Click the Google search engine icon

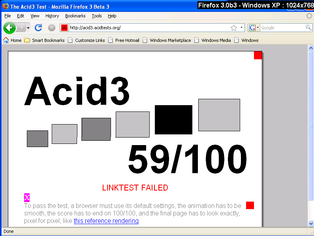[252, 28]
